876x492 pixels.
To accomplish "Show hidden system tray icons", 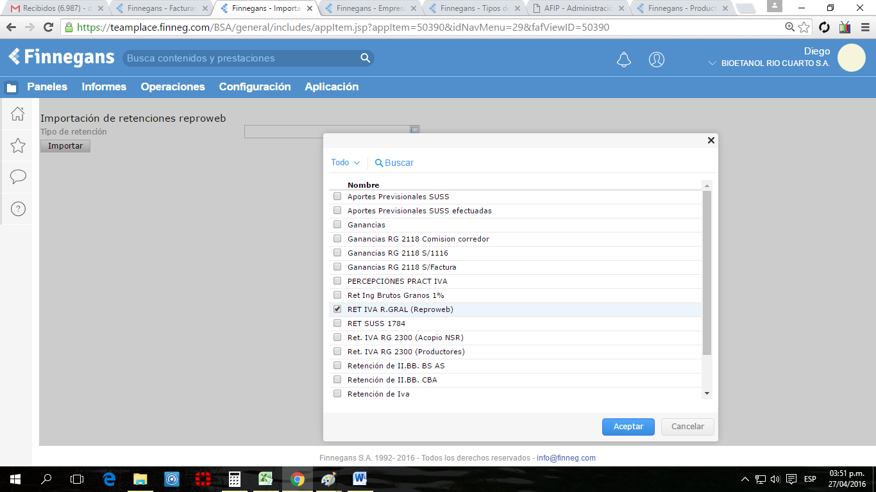I will (x=745, y=479).
